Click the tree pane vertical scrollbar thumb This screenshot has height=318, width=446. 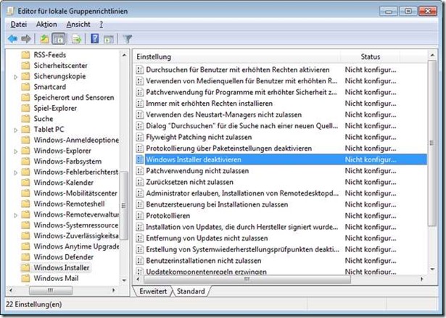(123, 205)
